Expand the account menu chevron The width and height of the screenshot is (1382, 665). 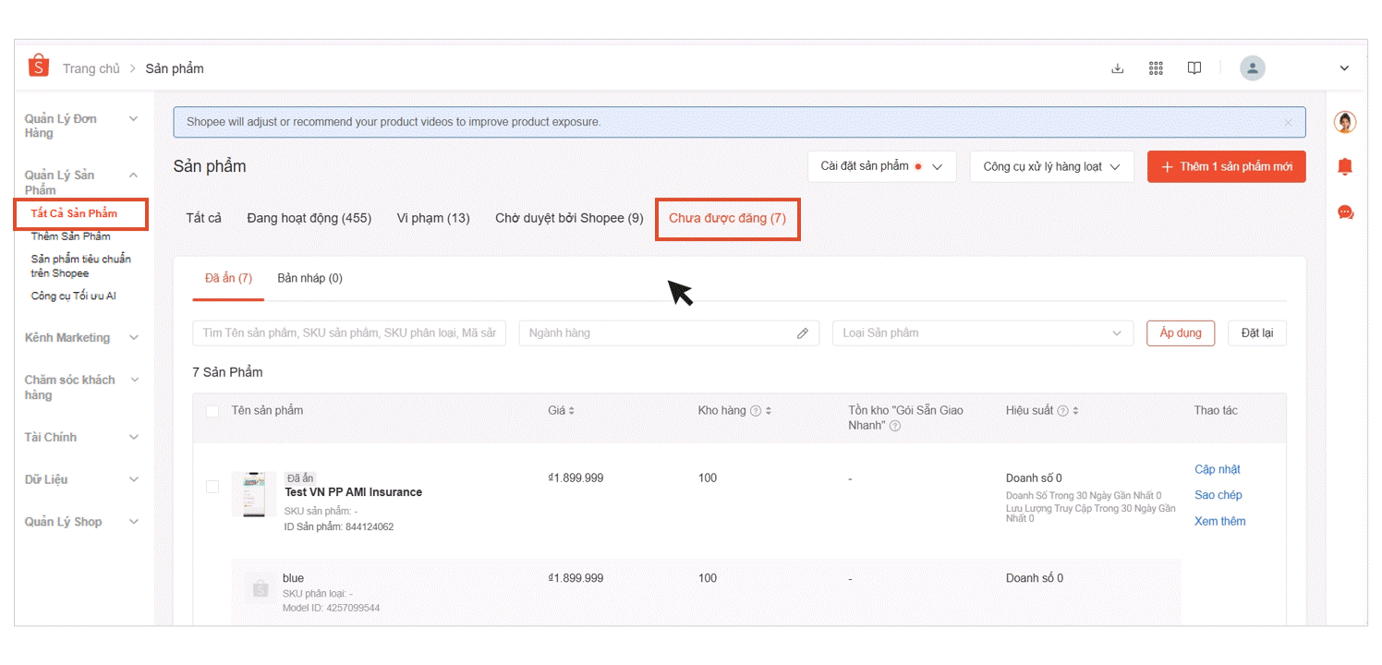[1344, 68]
